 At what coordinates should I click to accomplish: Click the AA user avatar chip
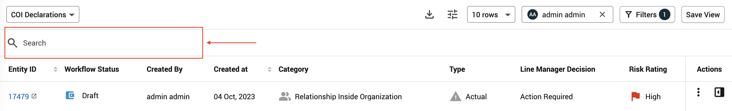tap(533, 14)
